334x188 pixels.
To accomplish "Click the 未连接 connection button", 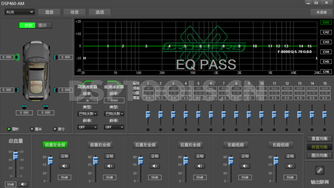I will coord(321,12).
